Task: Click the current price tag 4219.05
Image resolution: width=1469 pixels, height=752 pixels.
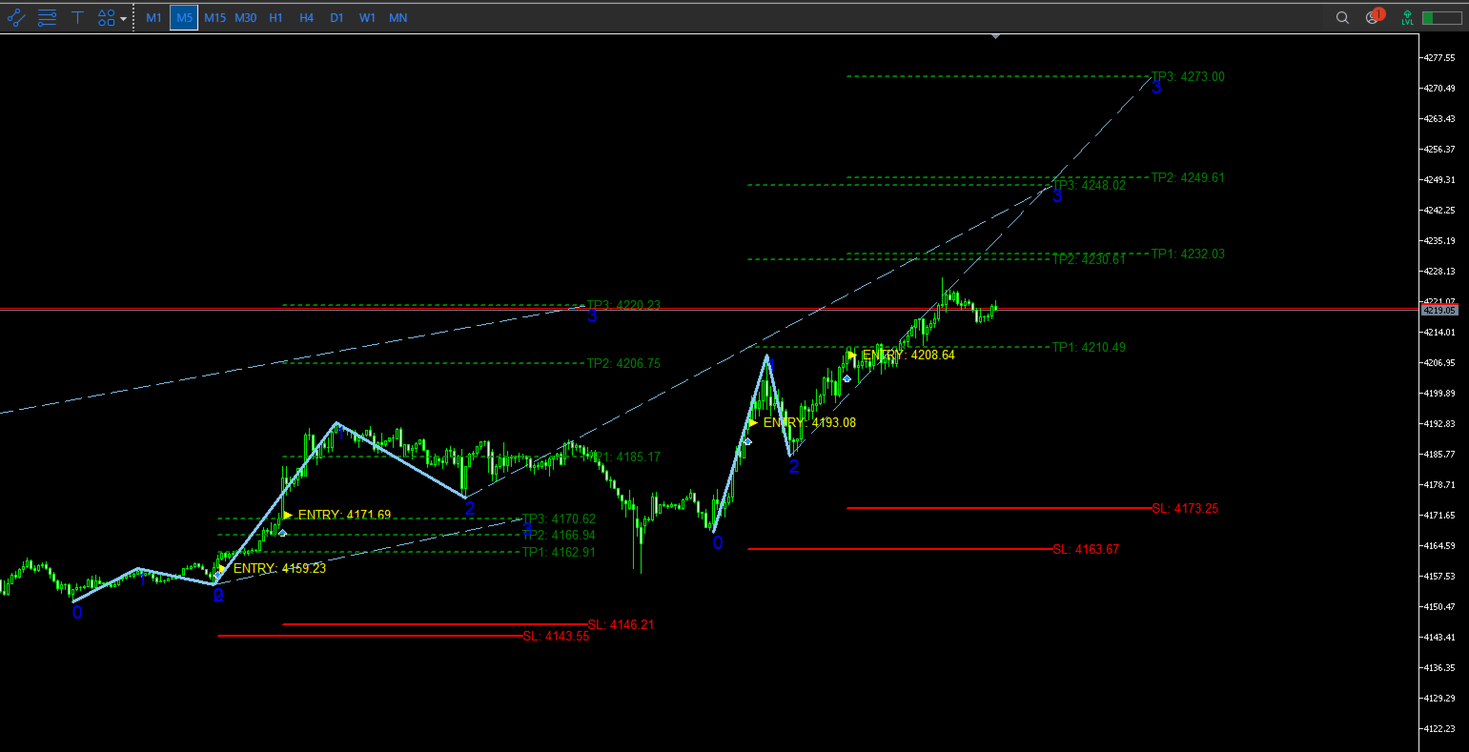Action: click(x=1438, y=310)
